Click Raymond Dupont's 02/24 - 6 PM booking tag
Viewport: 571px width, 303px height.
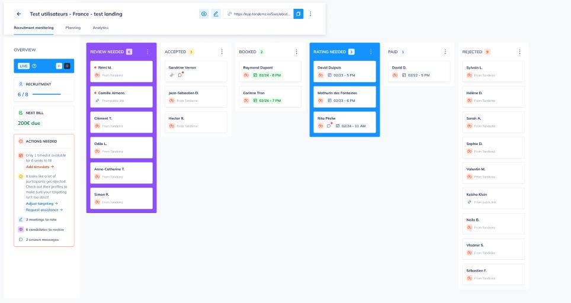pyautogui.click(x=267, y=75)
